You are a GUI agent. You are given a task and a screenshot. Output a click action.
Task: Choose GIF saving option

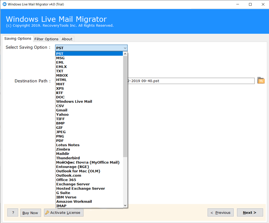click(x=89, y=128)
